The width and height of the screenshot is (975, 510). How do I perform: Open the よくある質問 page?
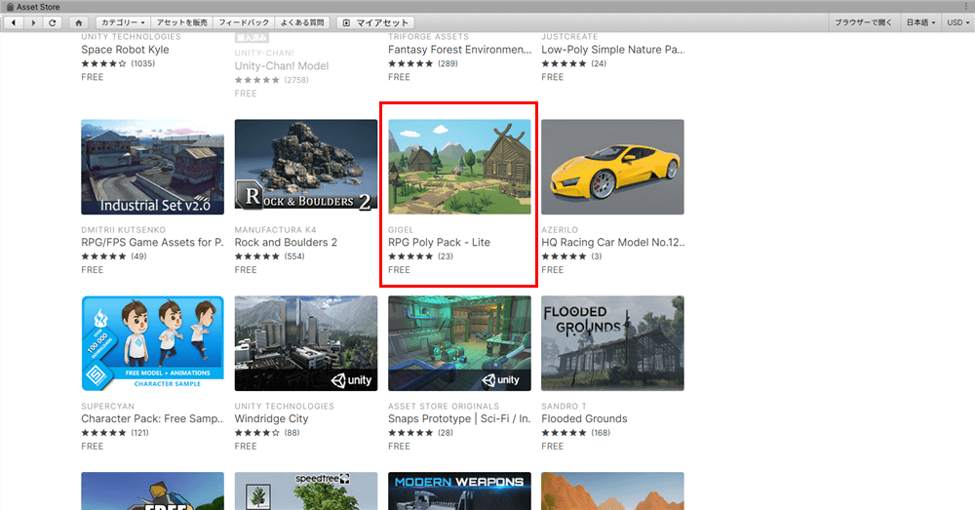click(x=302, y=22)
